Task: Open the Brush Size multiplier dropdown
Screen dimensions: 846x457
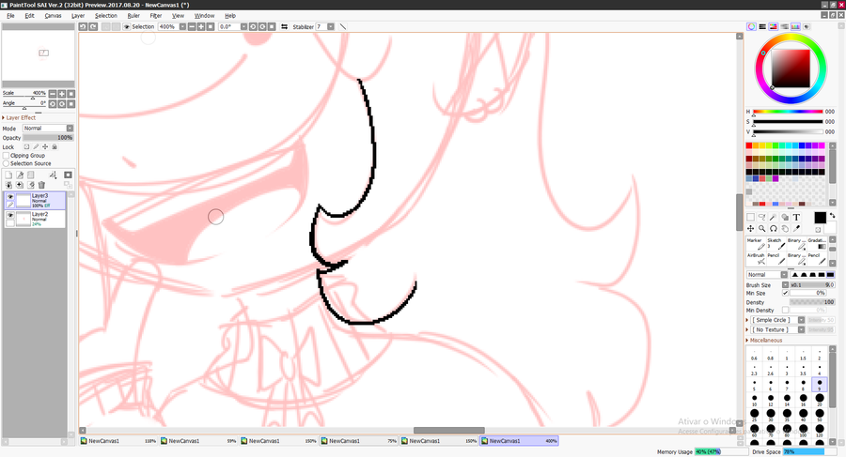Action: click(785, 284)
